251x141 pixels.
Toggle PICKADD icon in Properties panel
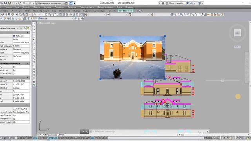21,28
